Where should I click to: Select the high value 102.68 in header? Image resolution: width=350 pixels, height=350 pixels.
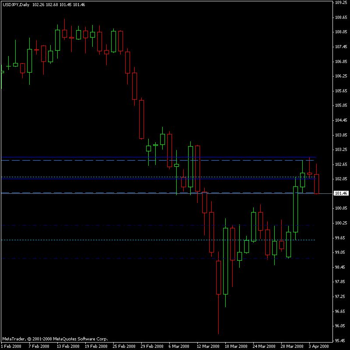point(52,5)
